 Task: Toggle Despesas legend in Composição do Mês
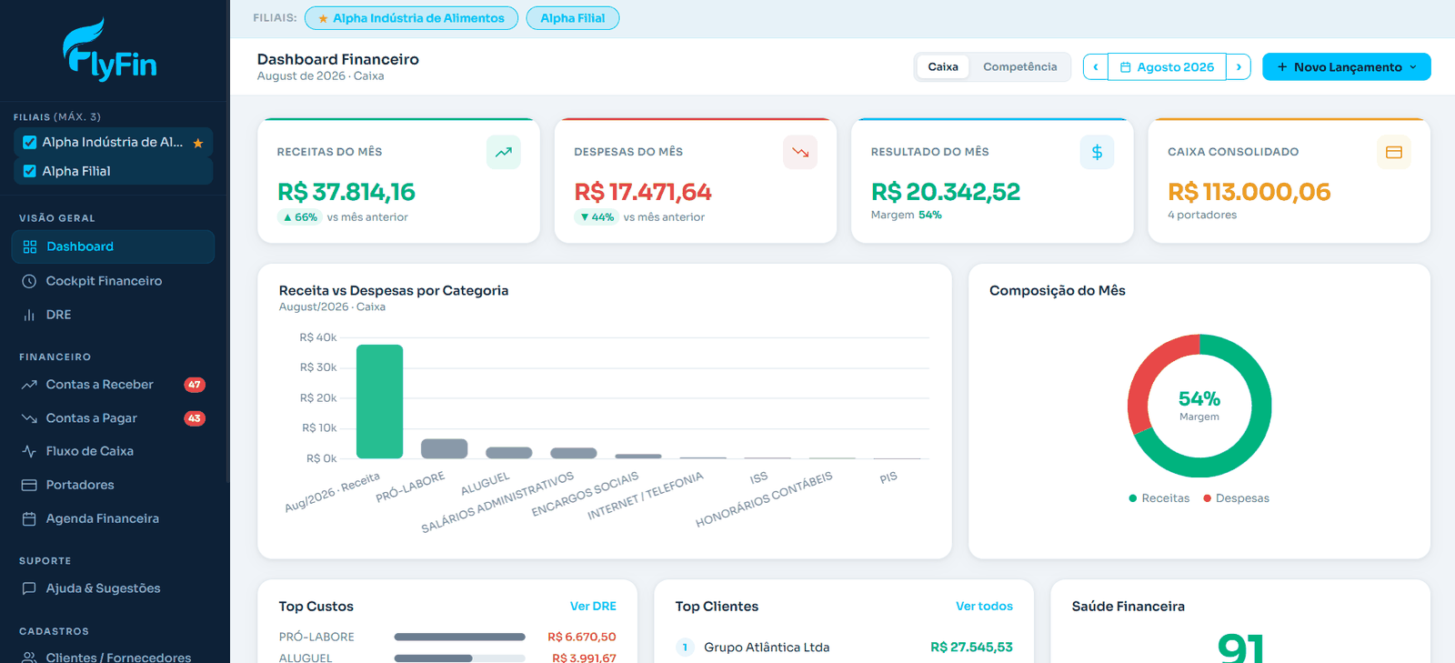pyautogui.click(x=1237, y=498)
